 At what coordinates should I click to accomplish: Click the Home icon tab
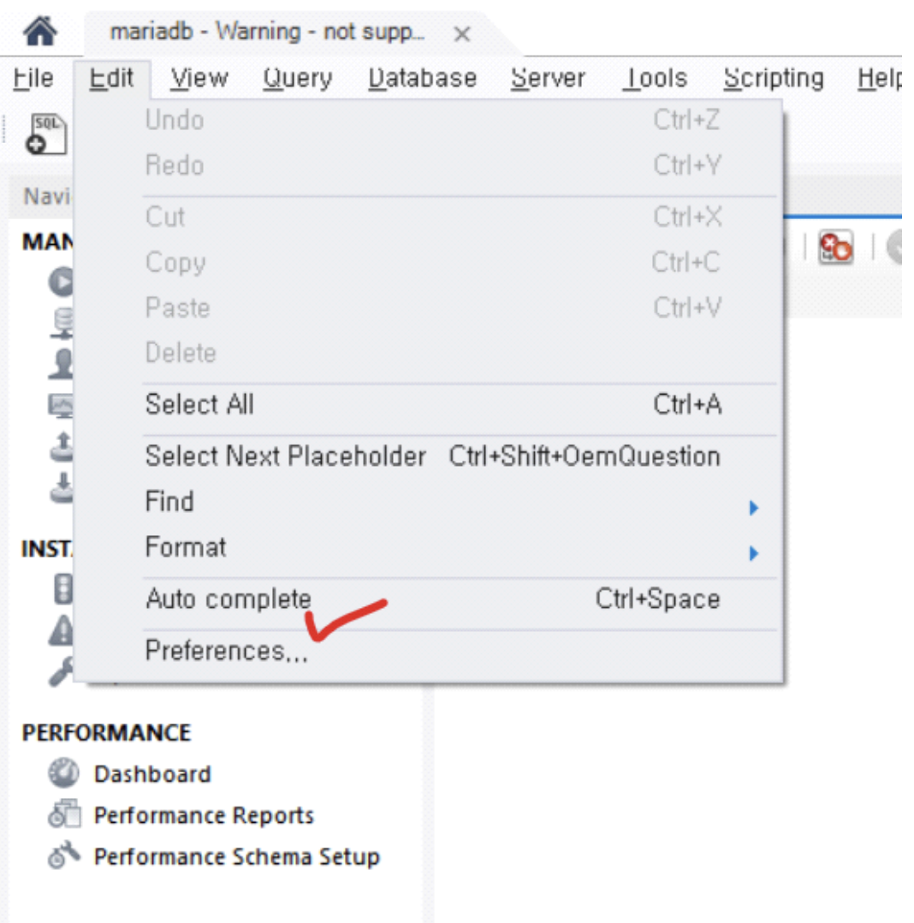[40, 31]
